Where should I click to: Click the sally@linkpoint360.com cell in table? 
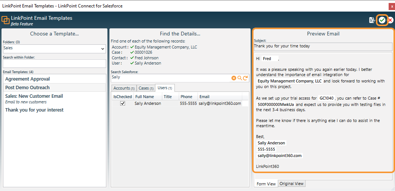[220, 103]
